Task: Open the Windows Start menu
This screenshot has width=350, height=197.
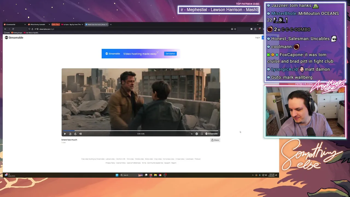Action: (x=117, y=175)
